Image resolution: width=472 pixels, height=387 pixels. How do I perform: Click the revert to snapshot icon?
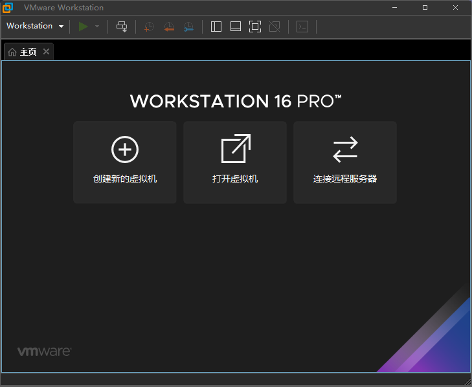click(168, 27)
